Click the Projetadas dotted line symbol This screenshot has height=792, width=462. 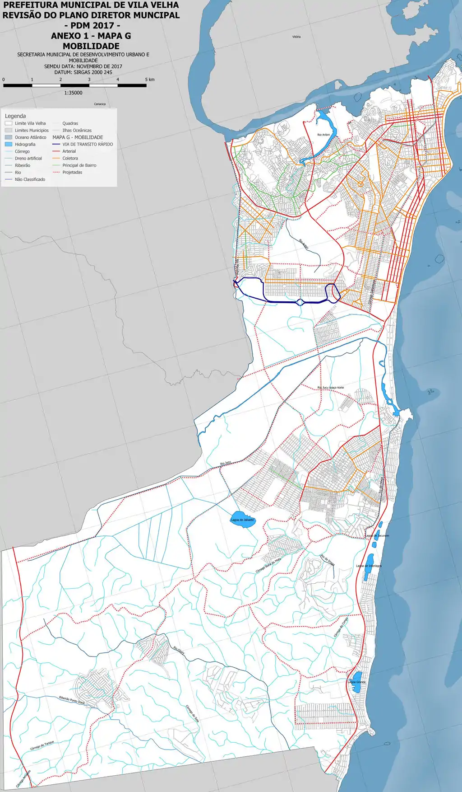coord(56,173)
